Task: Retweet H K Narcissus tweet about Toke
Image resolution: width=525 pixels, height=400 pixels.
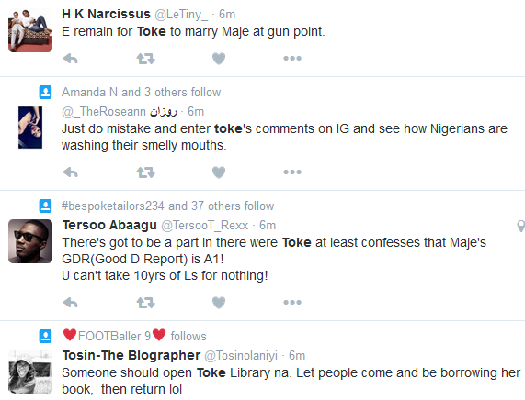Action: 145,59
